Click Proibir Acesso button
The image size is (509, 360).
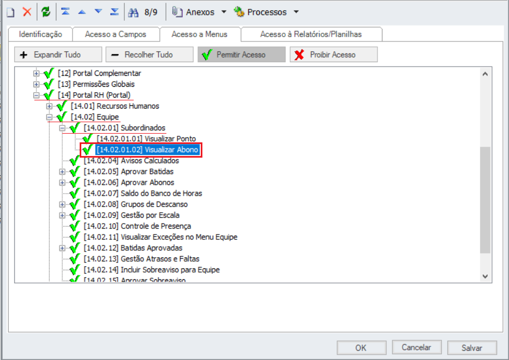pyautogui.click(x=334, y=55)
